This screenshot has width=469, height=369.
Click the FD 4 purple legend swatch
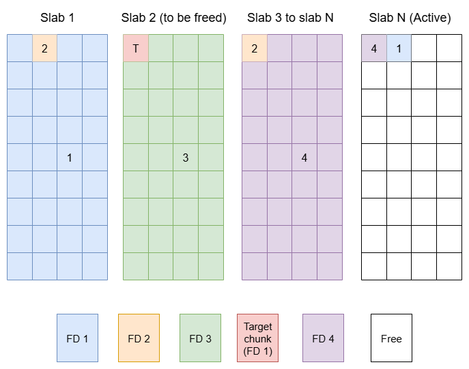point(323,338)
